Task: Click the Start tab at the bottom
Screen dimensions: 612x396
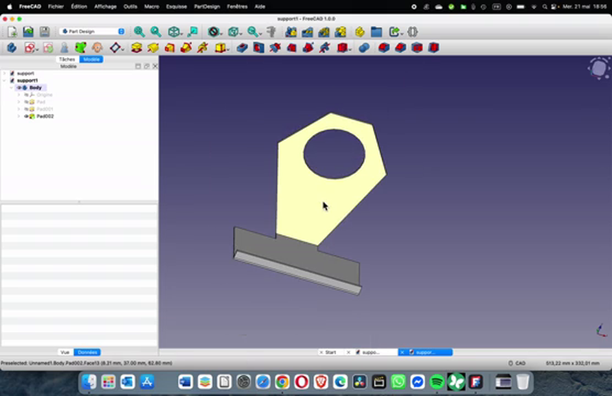Action: pyautogui.click(x=330, y=352)
